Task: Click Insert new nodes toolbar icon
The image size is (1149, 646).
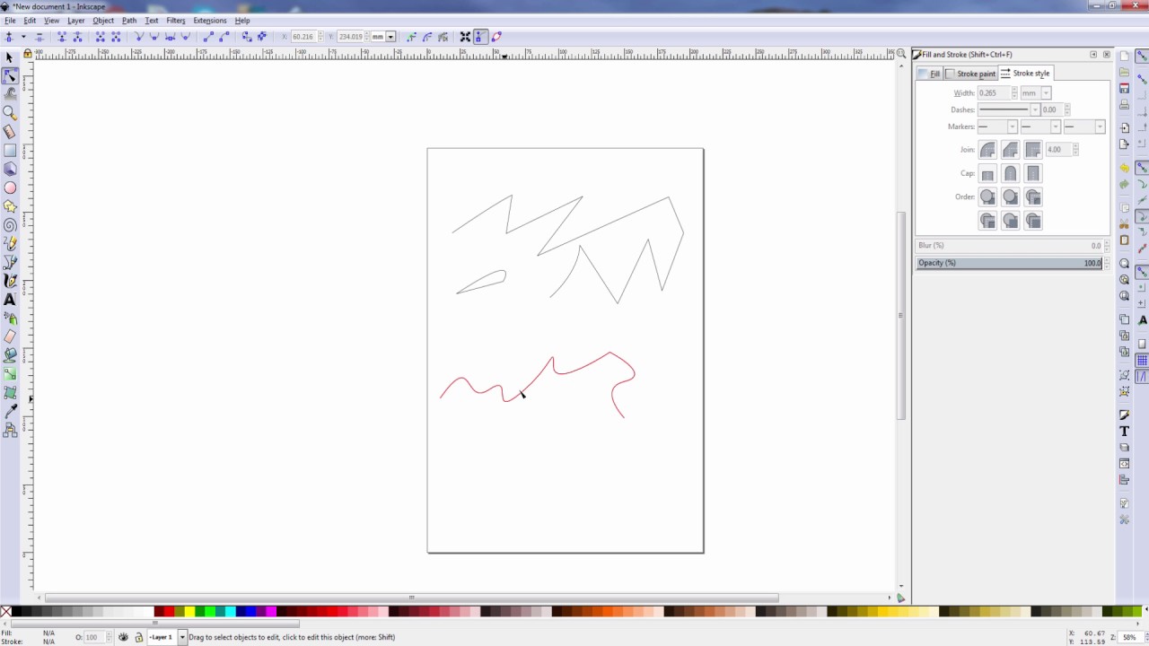Action: pyautogui.click(x=9, y=37)
